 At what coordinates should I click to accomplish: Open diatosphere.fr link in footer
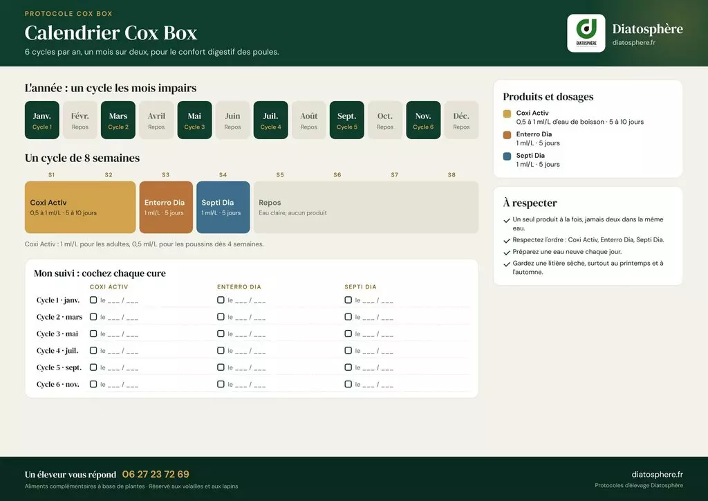tap(657, 474)
